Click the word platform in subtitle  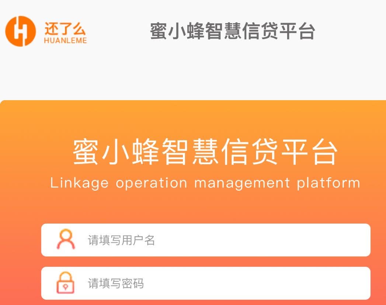pyautogui.click(x=328, y=183)
